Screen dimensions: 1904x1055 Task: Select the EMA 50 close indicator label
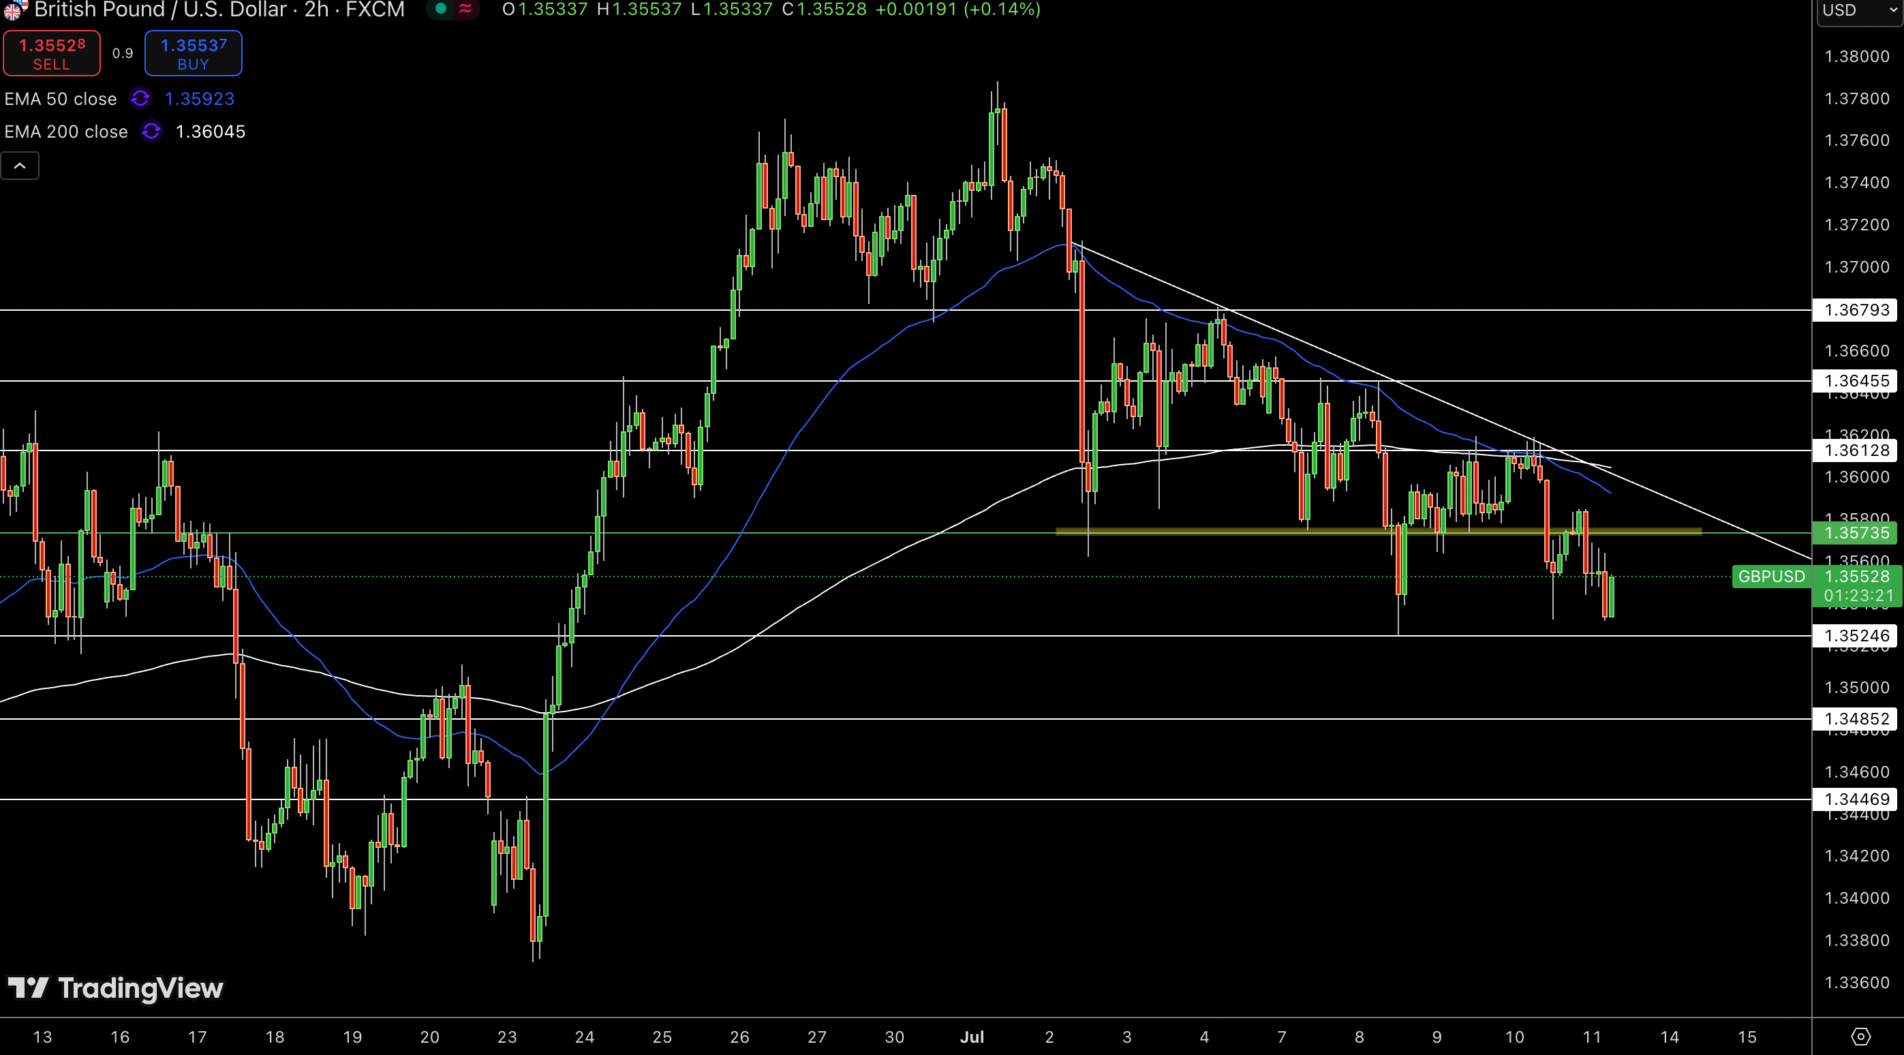click(x=61, y=99)
